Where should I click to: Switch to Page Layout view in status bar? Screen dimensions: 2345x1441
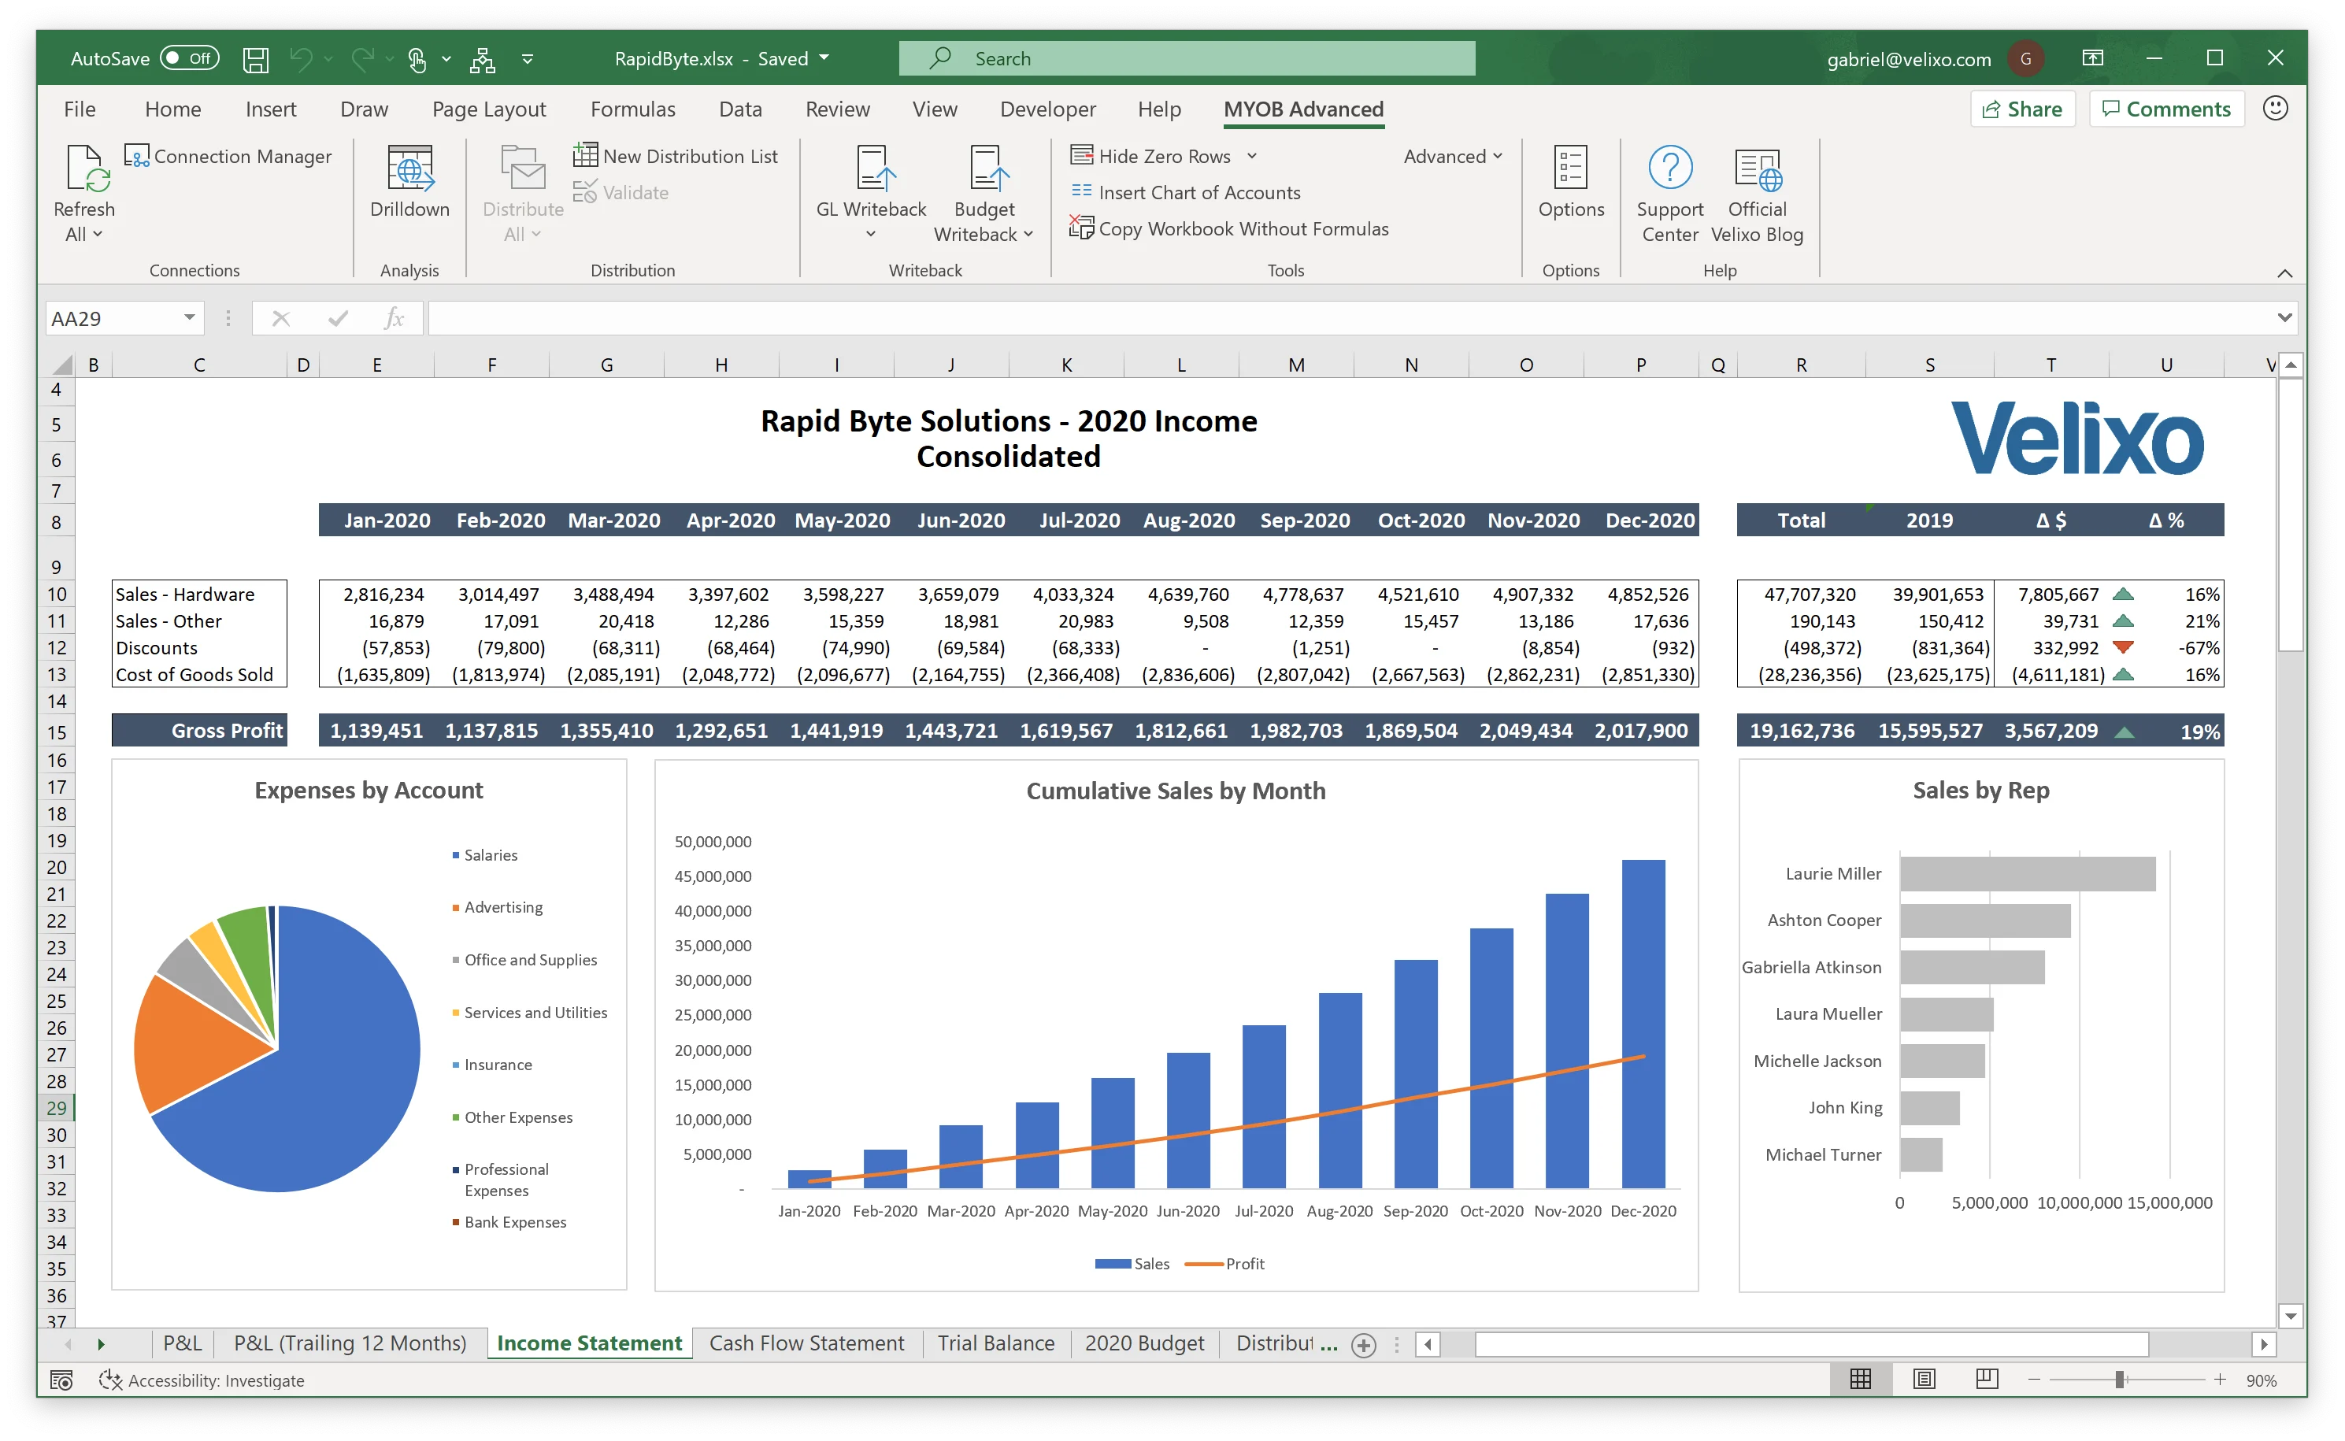click(x=1923, y=1379)
